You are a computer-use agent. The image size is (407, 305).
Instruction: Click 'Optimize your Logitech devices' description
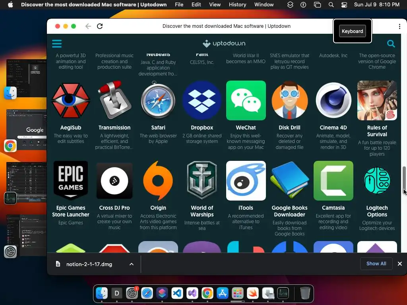tap(377, 226)
